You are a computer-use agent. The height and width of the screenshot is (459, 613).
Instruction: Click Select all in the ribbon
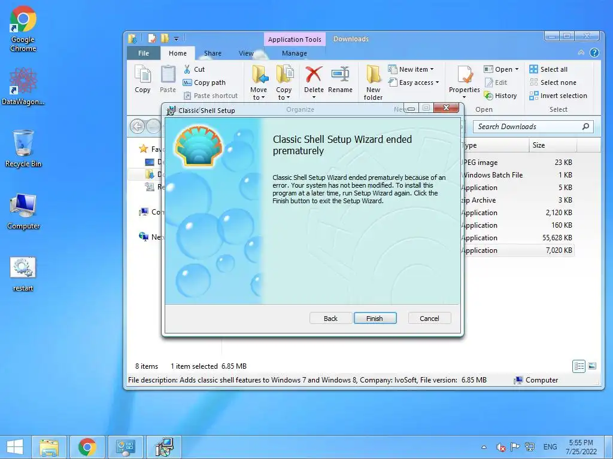click(548, 69)
